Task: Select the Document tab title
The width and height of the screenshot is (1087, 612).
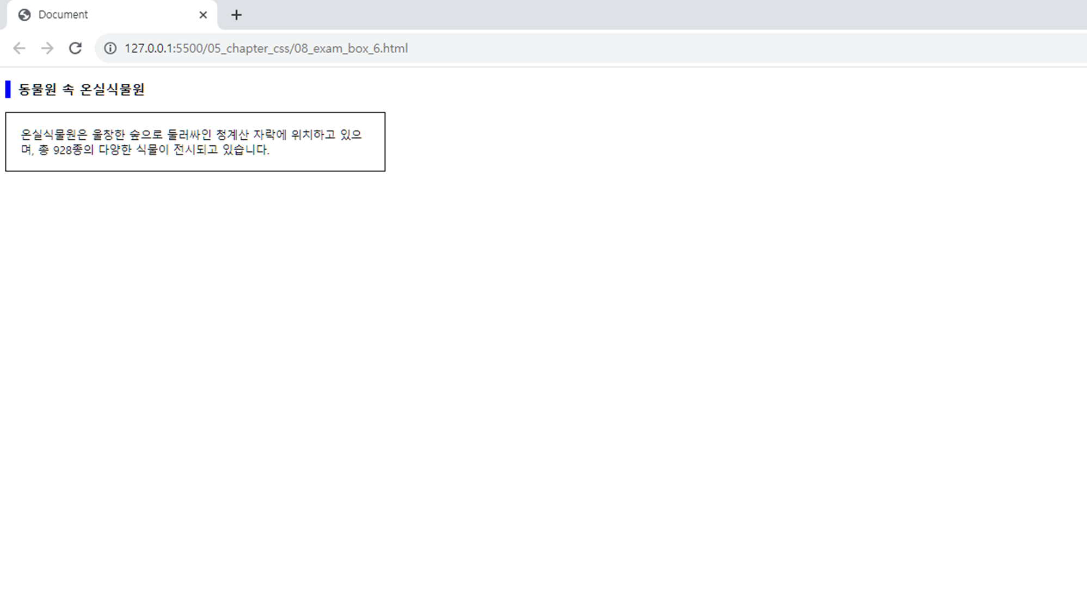Action: tap(63, 15)
